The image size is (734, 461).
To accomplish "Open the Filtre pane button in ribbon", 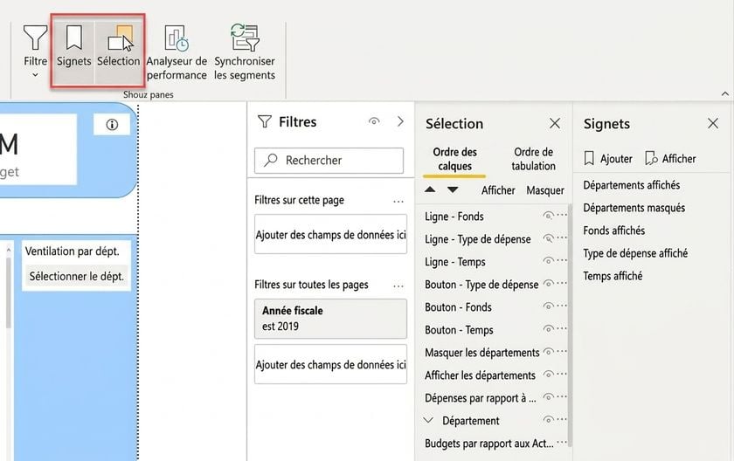I will (x=35, y=47).
